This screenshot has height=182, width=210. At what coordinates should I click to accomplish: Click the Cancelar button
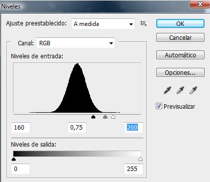(180, 37)
